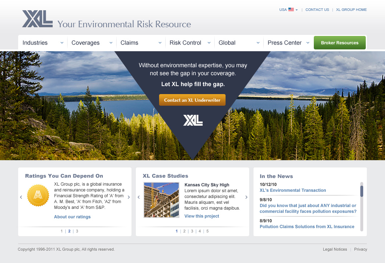Click the 9/8/10 news date
Viewport: 385px width, 263px height.
click(266, 200)
